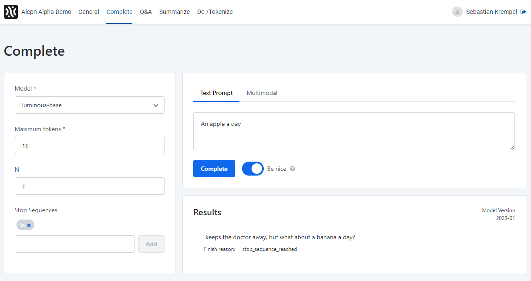
Task: Focus the Maximum tokens field
Action: point(89,146)
